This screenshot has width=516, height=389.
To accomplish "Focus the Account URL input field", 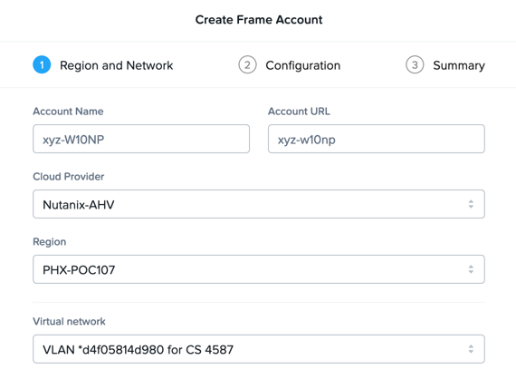I will coord(377,139).
